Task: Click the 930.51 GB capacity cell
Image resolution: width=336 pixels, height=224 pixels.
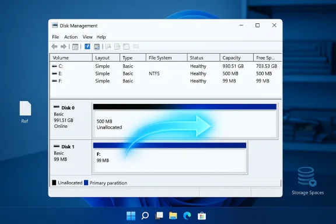Action: (233, 66)
